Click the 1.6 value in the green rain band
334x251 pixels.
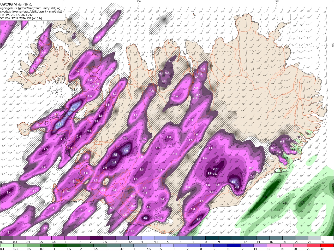265,197
